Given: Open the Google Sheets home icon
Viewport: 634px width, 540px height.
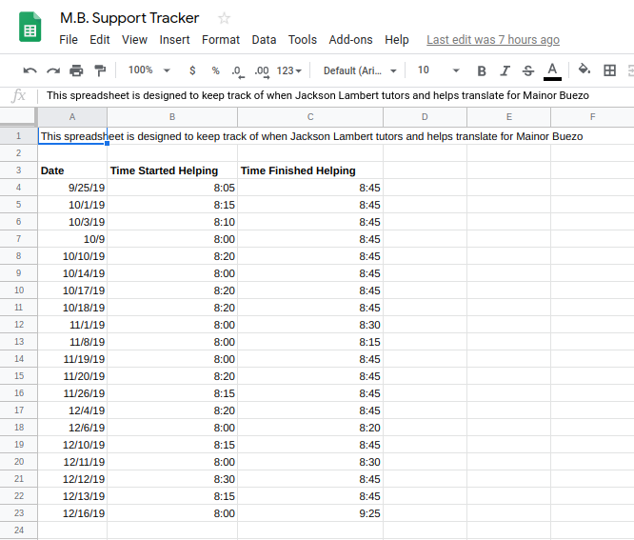Looking at the screenshot, I should (x=30, y=27).
